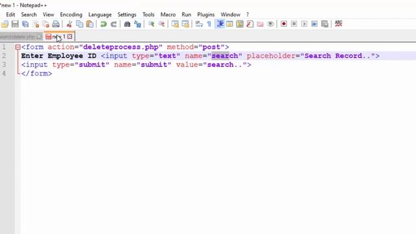Open the ? help menu
The width and height of the screenshot is (416, 234).
pos(248,14)
